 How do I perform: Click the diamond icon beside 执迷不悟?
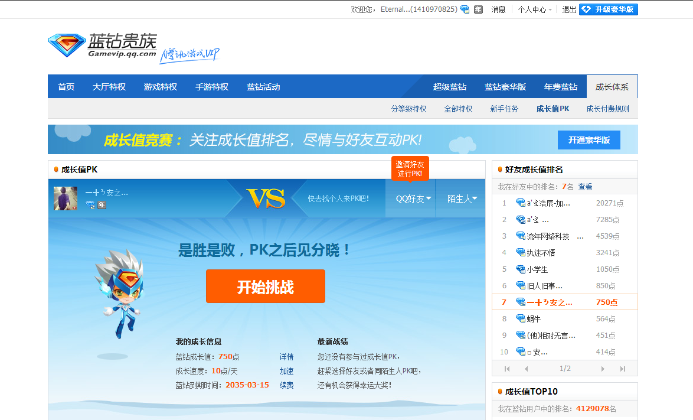(521, 252)
